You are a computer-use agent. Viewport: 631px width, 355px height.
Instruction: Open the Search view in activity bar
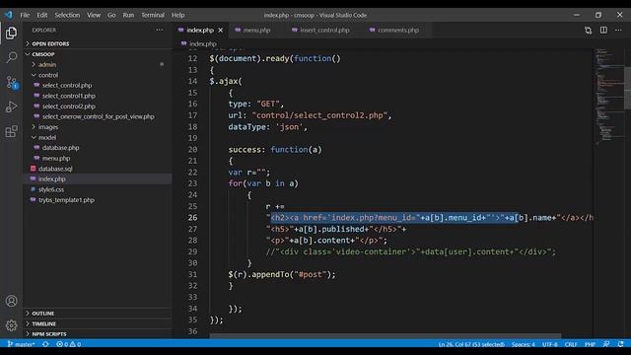coord(11,57)
